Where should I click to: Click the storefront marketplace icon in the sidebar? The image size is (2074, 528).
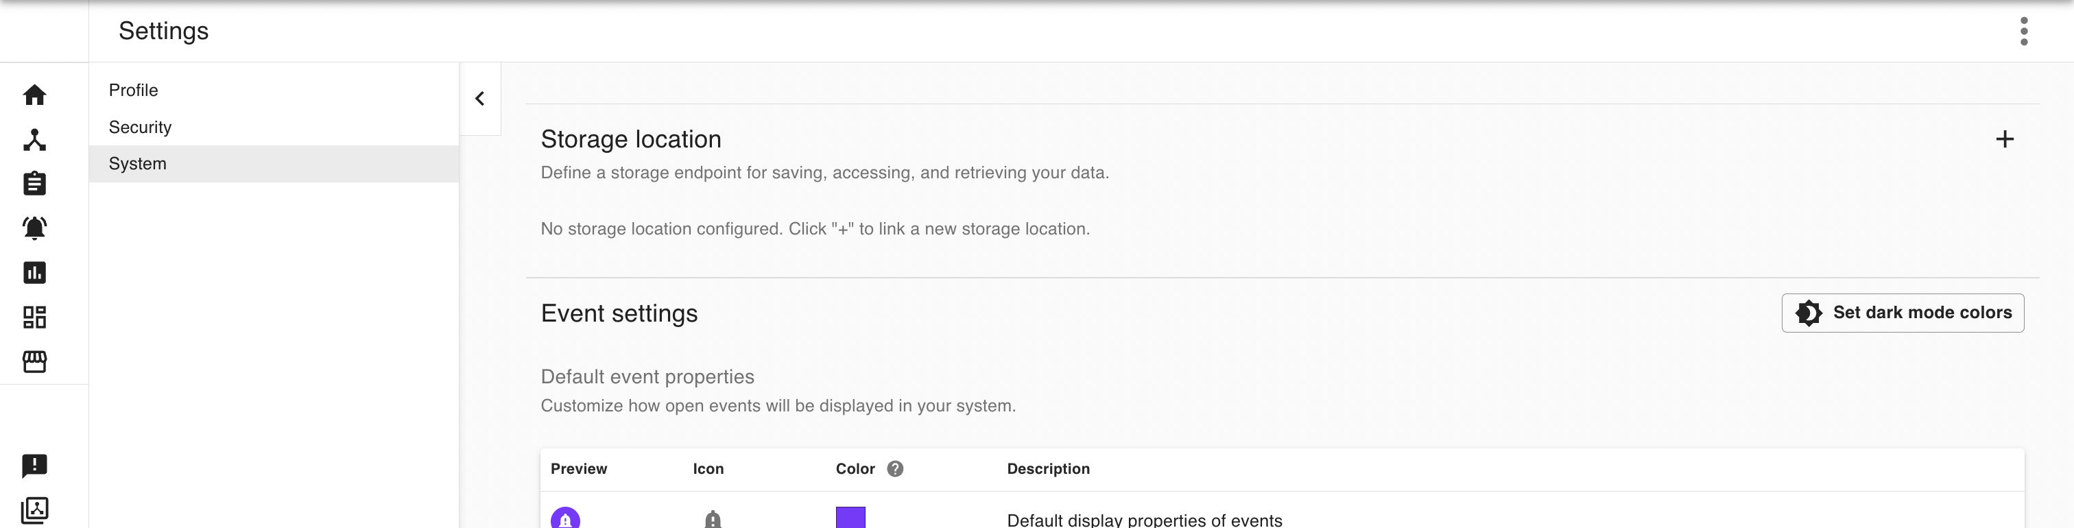34,361
